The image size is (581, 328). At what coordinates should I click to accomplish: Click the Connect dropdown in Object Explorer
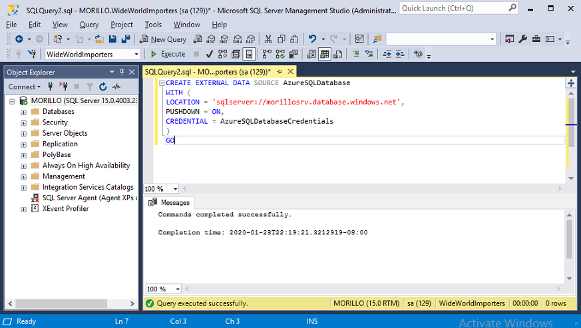click(x=25, y=86)
